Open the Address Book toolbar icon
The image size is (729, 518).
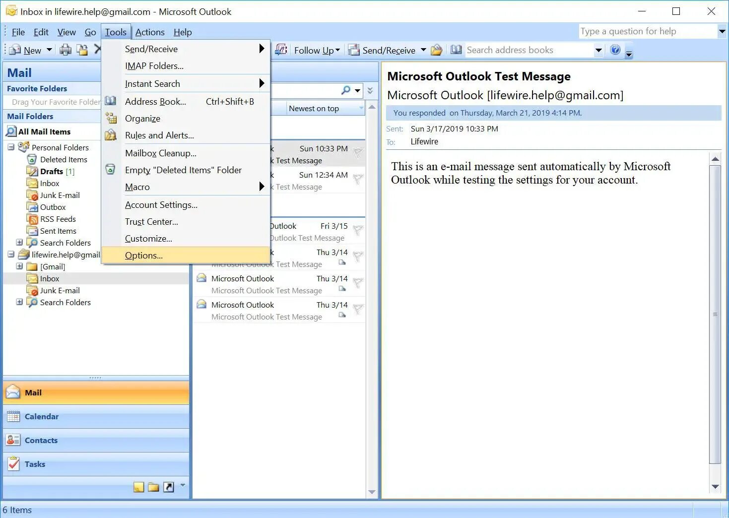click(x=456, y=50)
